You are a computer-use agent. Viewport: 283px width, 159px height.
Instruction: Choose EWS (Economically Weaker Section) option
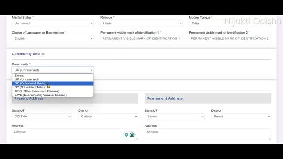[x=53, y=95]
